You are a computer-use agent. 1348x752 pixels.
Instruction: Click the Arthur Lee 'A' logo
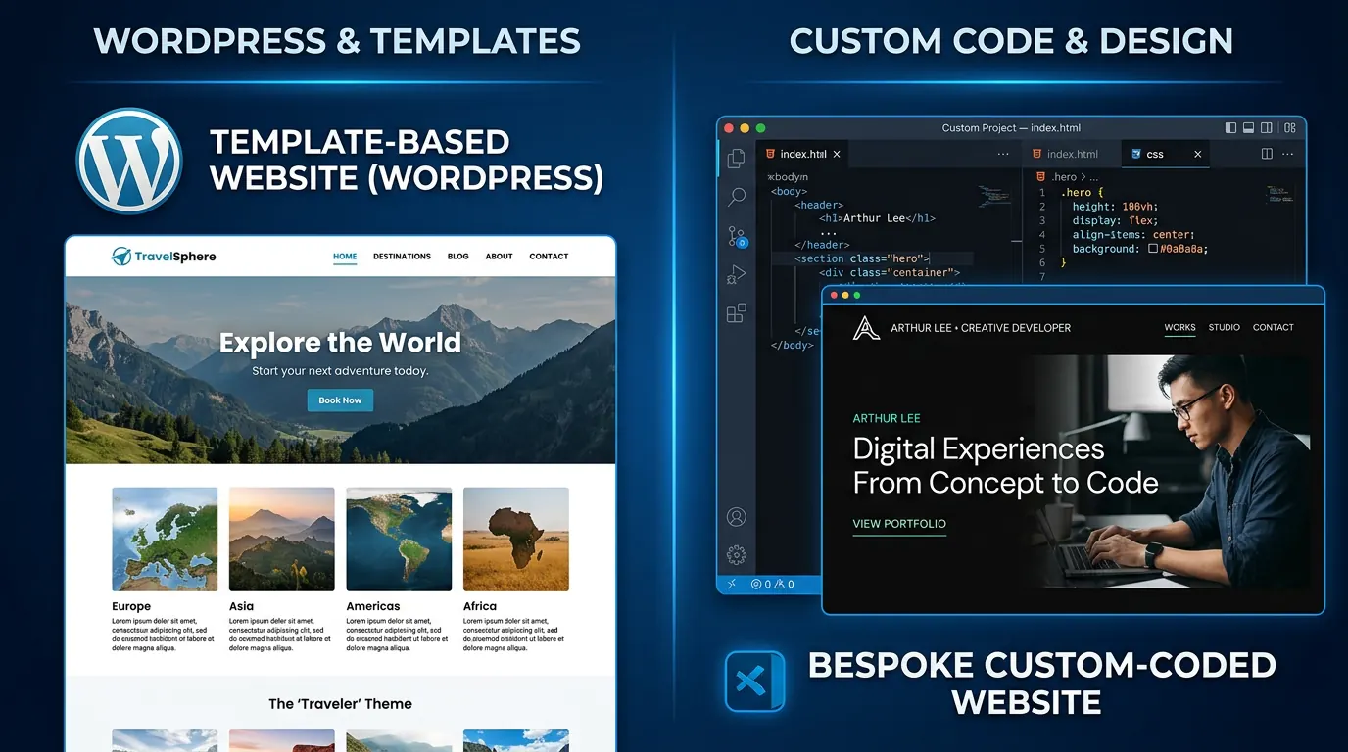pyautogui.click(x=866, y=328)
